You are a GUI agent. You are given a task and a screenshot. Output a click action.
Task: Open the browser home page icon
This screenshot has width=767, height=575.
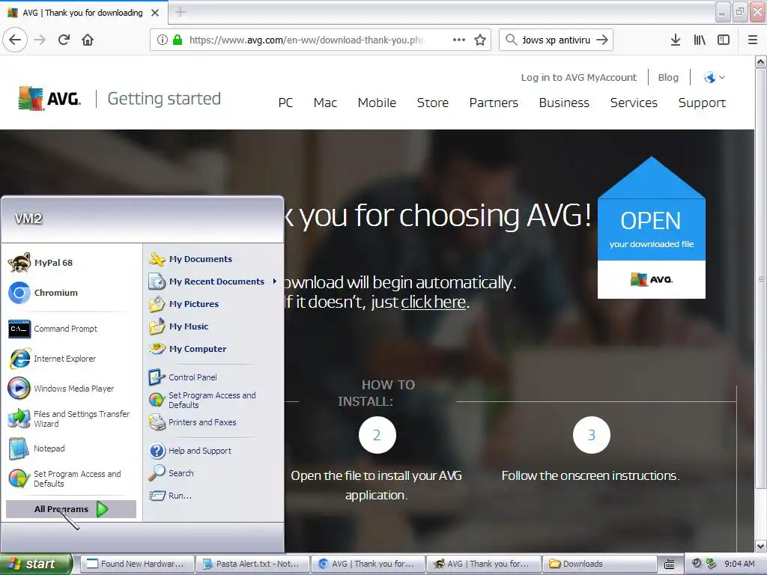(x=88, y=40)
